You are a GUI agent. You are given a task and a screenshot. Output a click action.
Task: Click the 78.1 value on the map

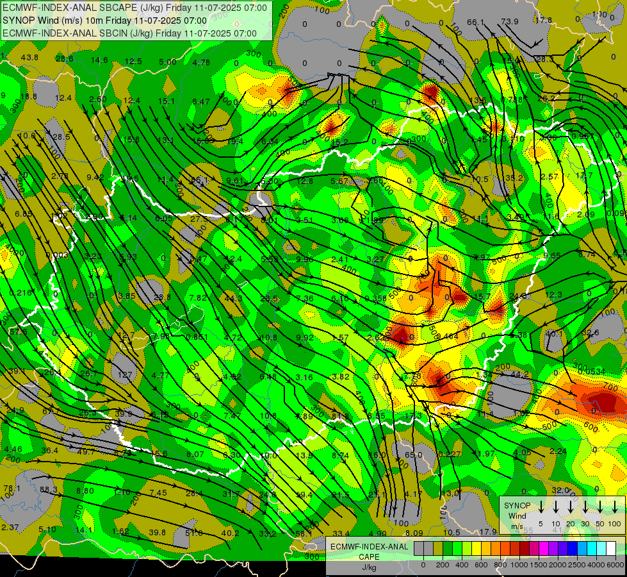coord(12,489)
